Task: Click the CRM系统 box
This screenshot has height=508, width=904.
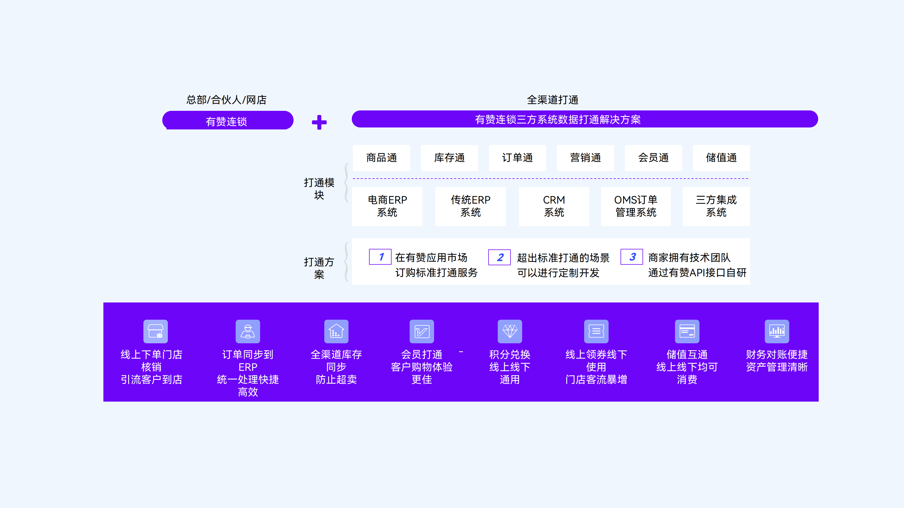Action: click(x=554, y=206)
